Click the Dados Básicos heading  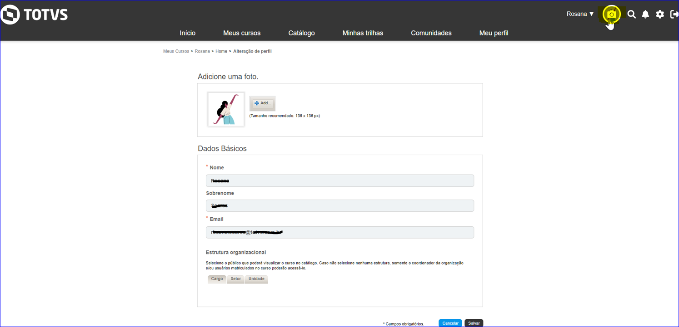point(222,148)
